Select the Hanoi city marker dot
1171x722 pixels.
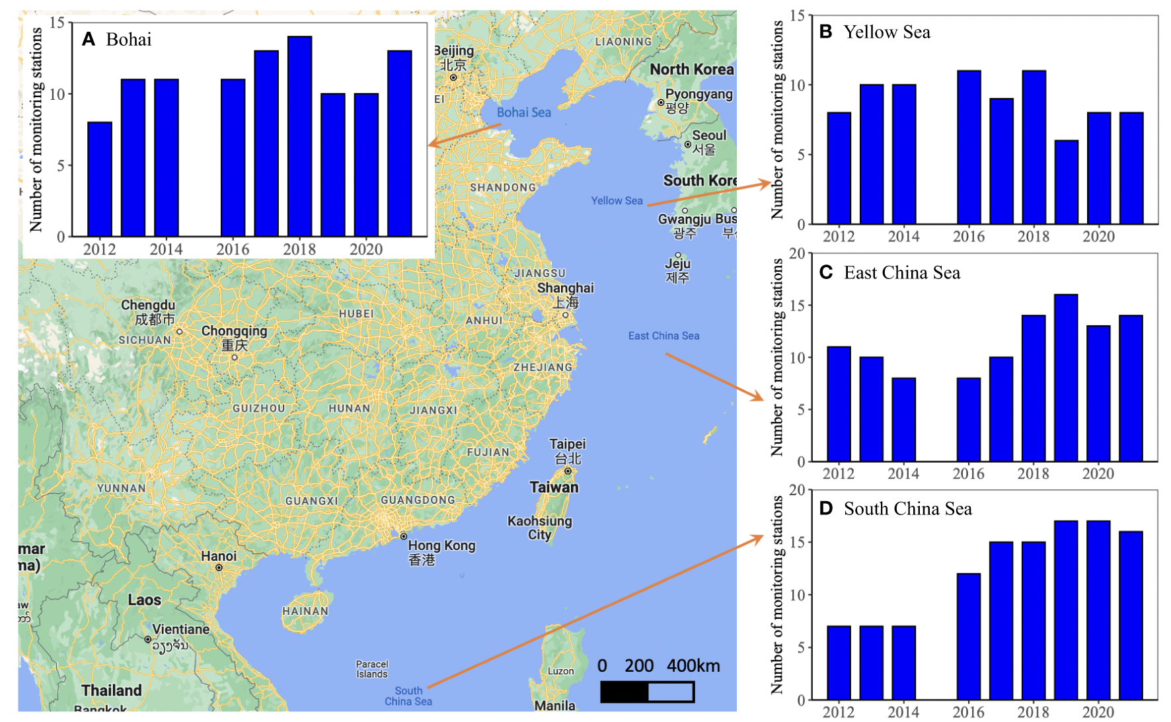tap(219, 567)
